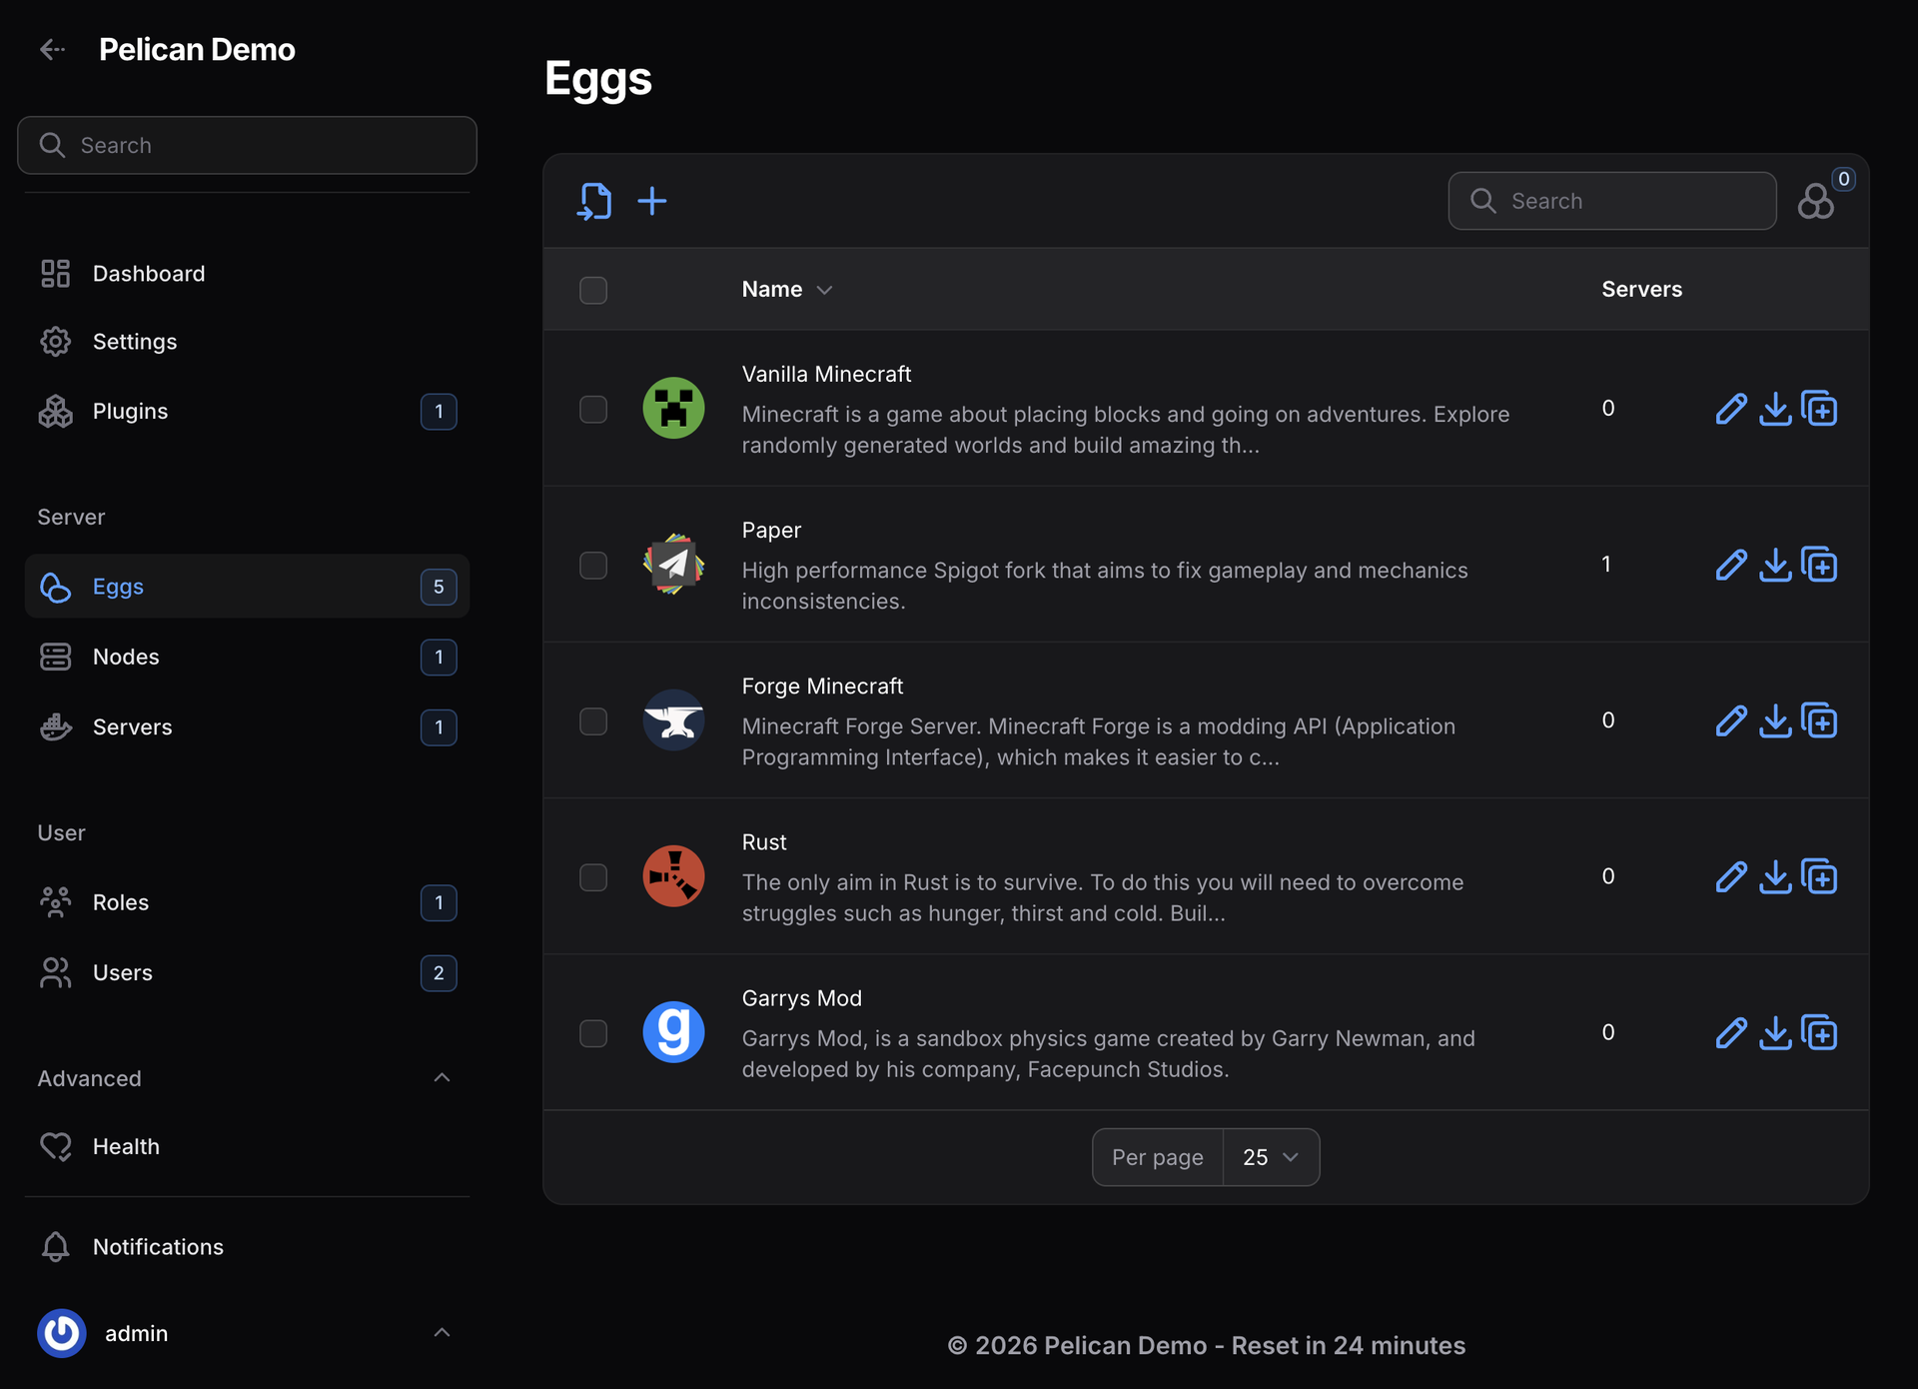The image size is (1918, 1389).
Task: Open the Rust egg name
Action: 764,841
